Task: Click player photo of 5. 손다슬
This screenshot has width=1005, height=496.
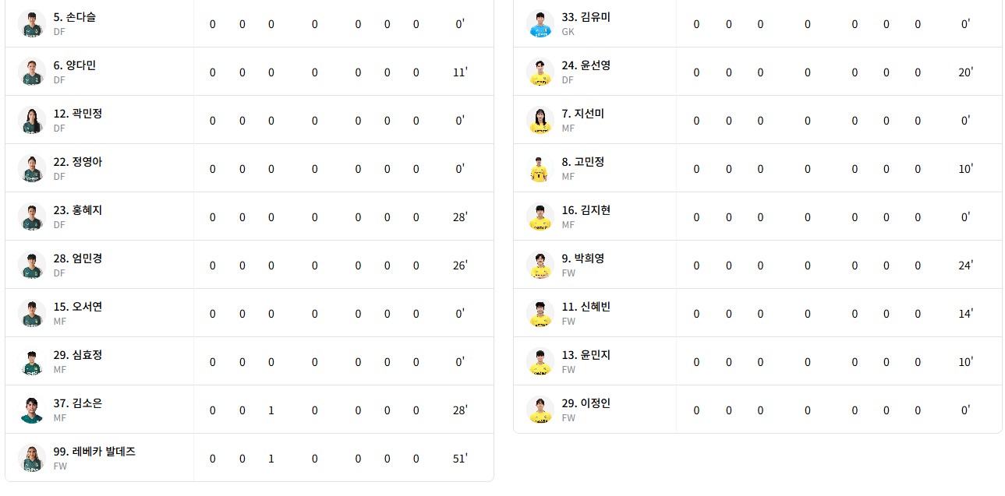Action: coord(31,23)
